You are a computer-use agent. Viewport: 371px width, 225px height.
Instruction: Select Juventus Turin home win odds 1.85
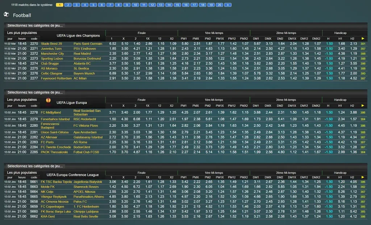[113, 49]
